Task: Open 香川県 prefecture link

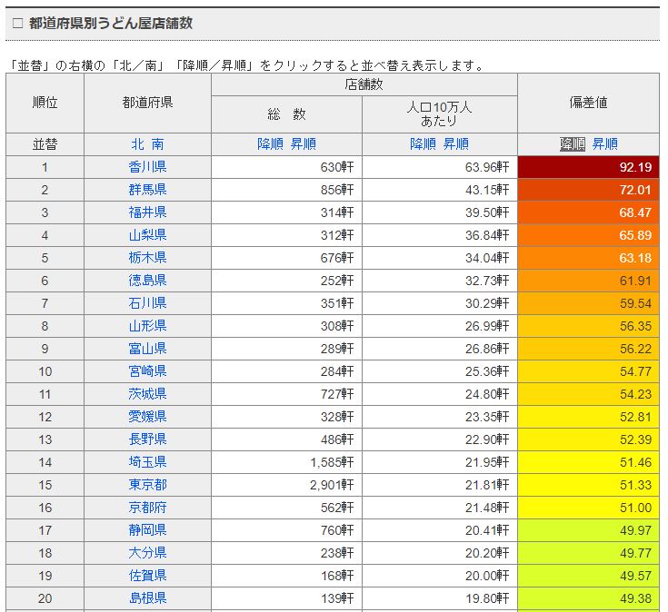Action: pos(147,167)
